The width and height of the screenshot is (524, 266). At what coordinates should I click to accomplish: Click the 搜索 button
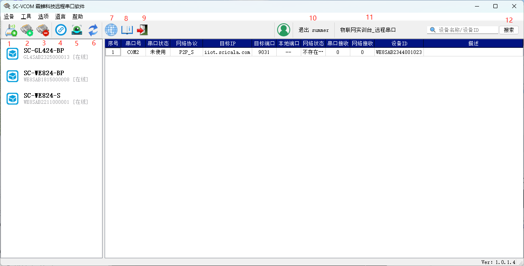click(x=508, y=30)
